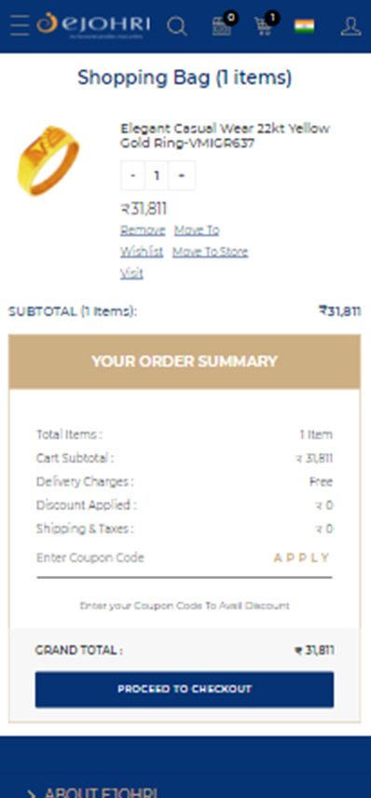Click the gold ring product thumbnail

[48, 161]
